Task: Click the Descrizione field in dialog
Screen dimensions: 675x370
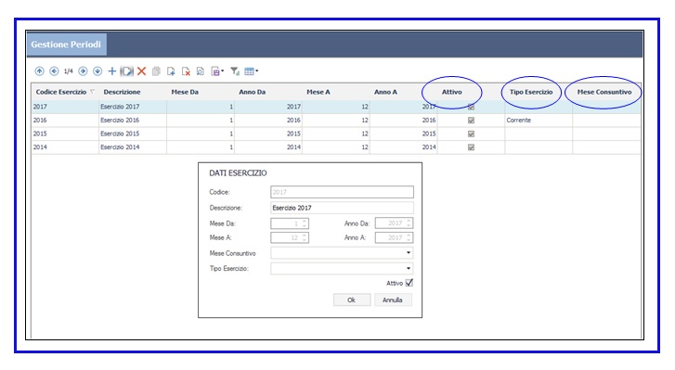Action: (342, 208)
